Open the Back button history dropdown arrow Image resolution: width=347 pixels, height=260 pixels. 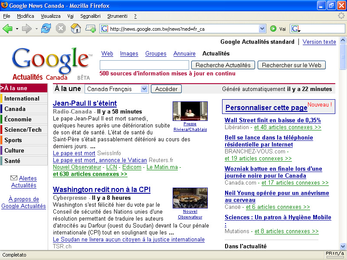pos(17,29)
